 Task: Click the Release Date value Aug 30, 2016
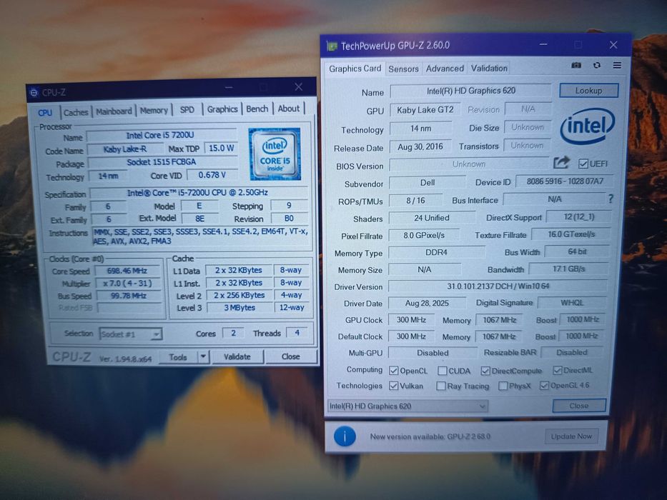pyautogui.click(x=420, y=146)
